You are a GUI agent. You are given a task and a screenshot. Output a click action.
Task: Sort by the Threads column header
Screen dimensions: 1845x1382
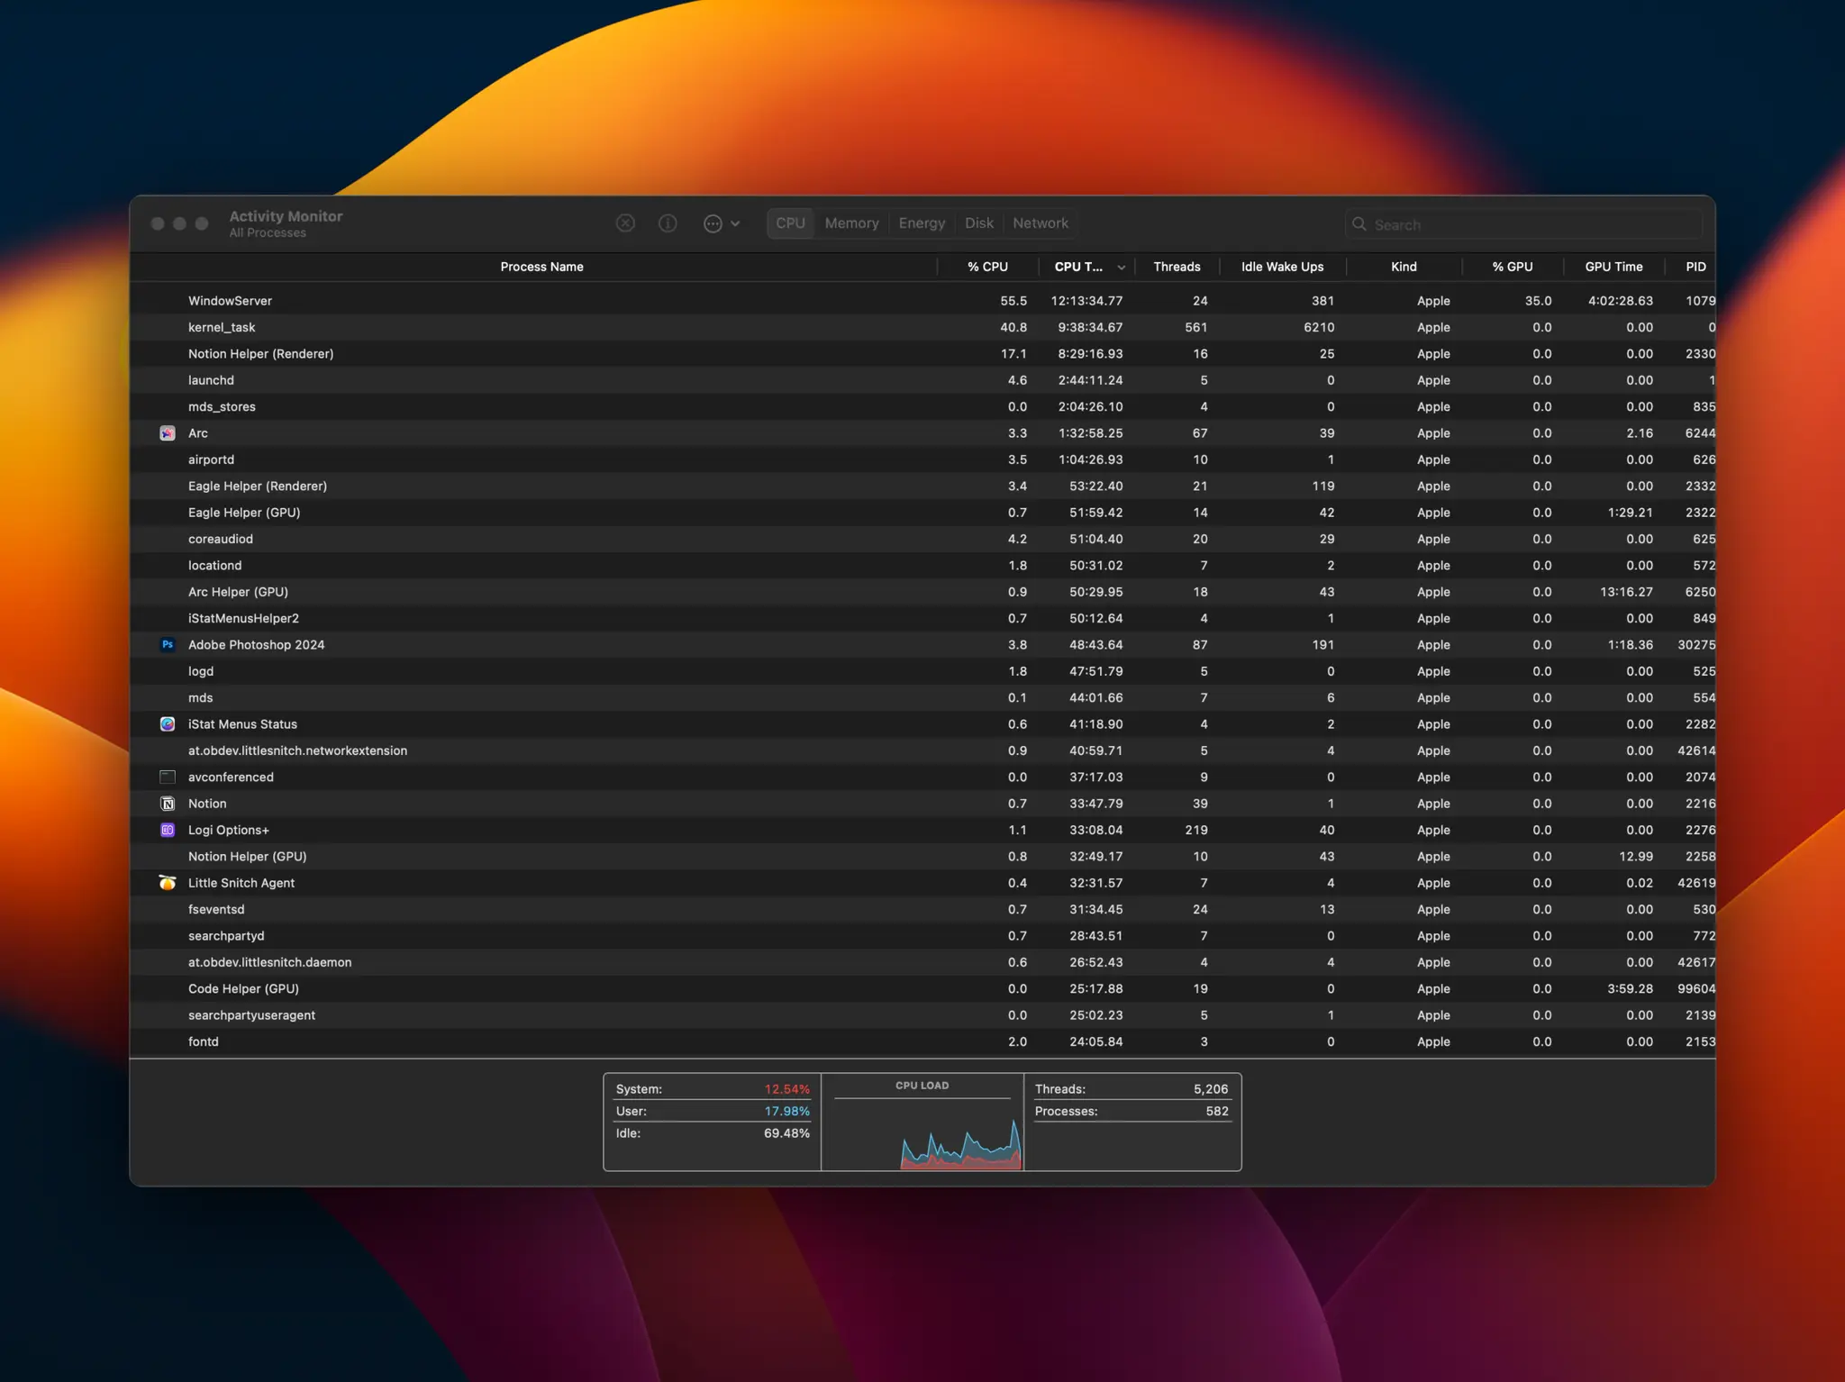[x=1177, y=267]
